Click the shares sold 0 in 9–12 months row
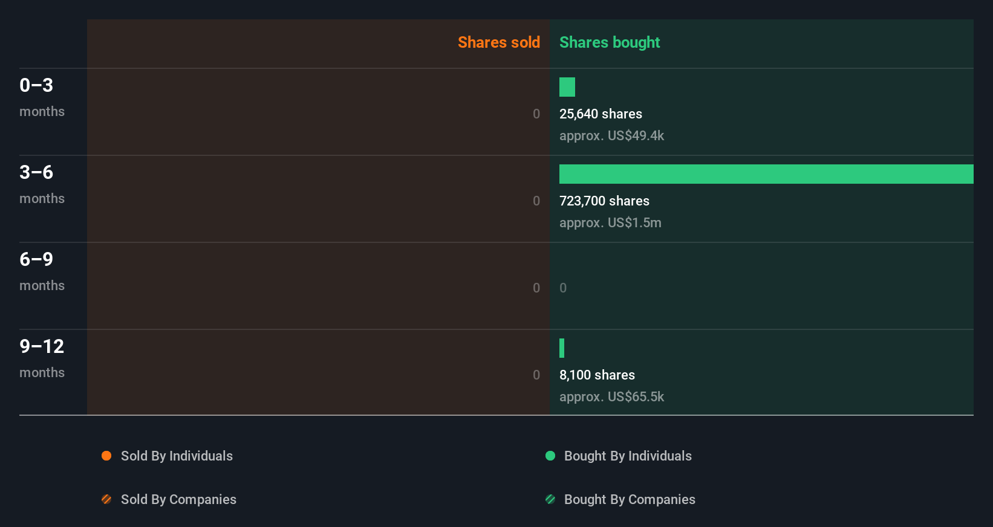Screen dimensions: 993x527 point(536,375)
